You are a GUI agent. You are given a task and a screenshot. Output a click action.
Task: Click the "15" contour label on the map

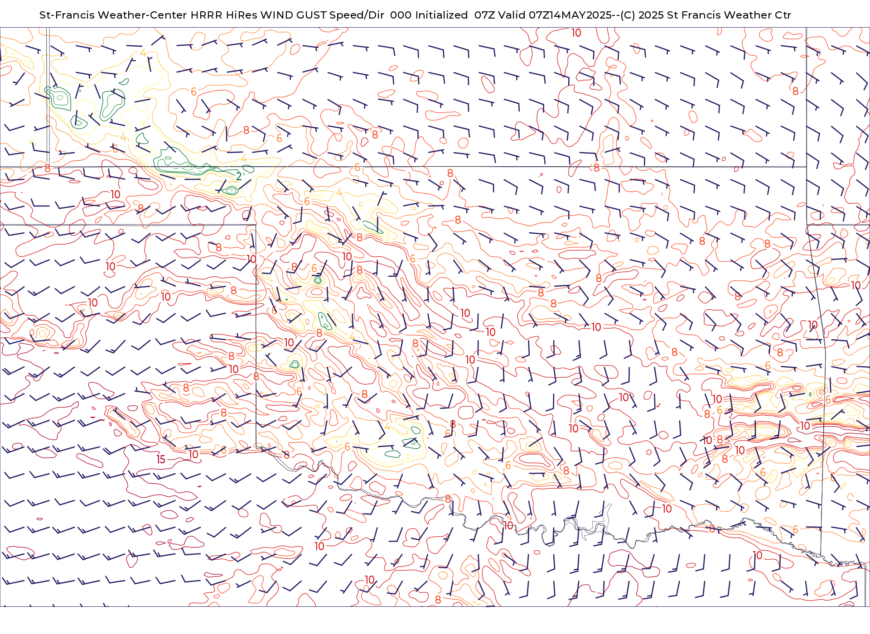click(x=161, y=459)
